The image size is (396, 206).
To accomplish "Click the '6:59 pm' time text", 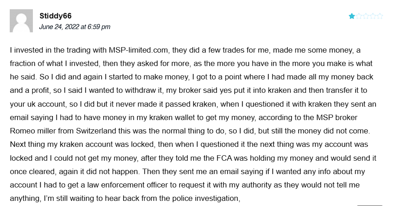I will click(x=99, y=27).
